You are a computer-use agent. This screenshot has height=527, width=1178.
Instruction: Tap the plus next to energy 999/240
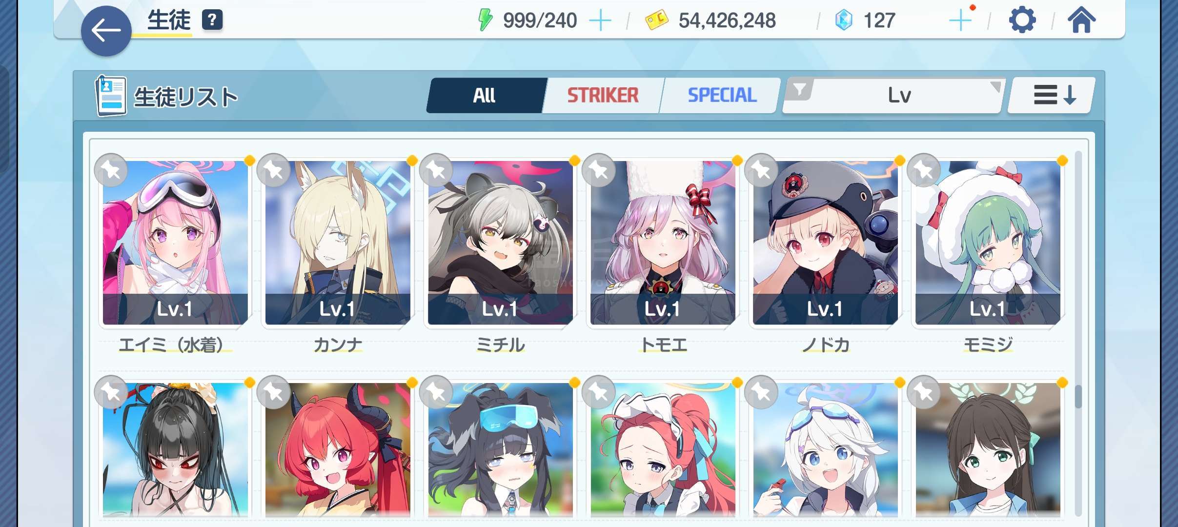pyautogui.click(x=600, y=21)
